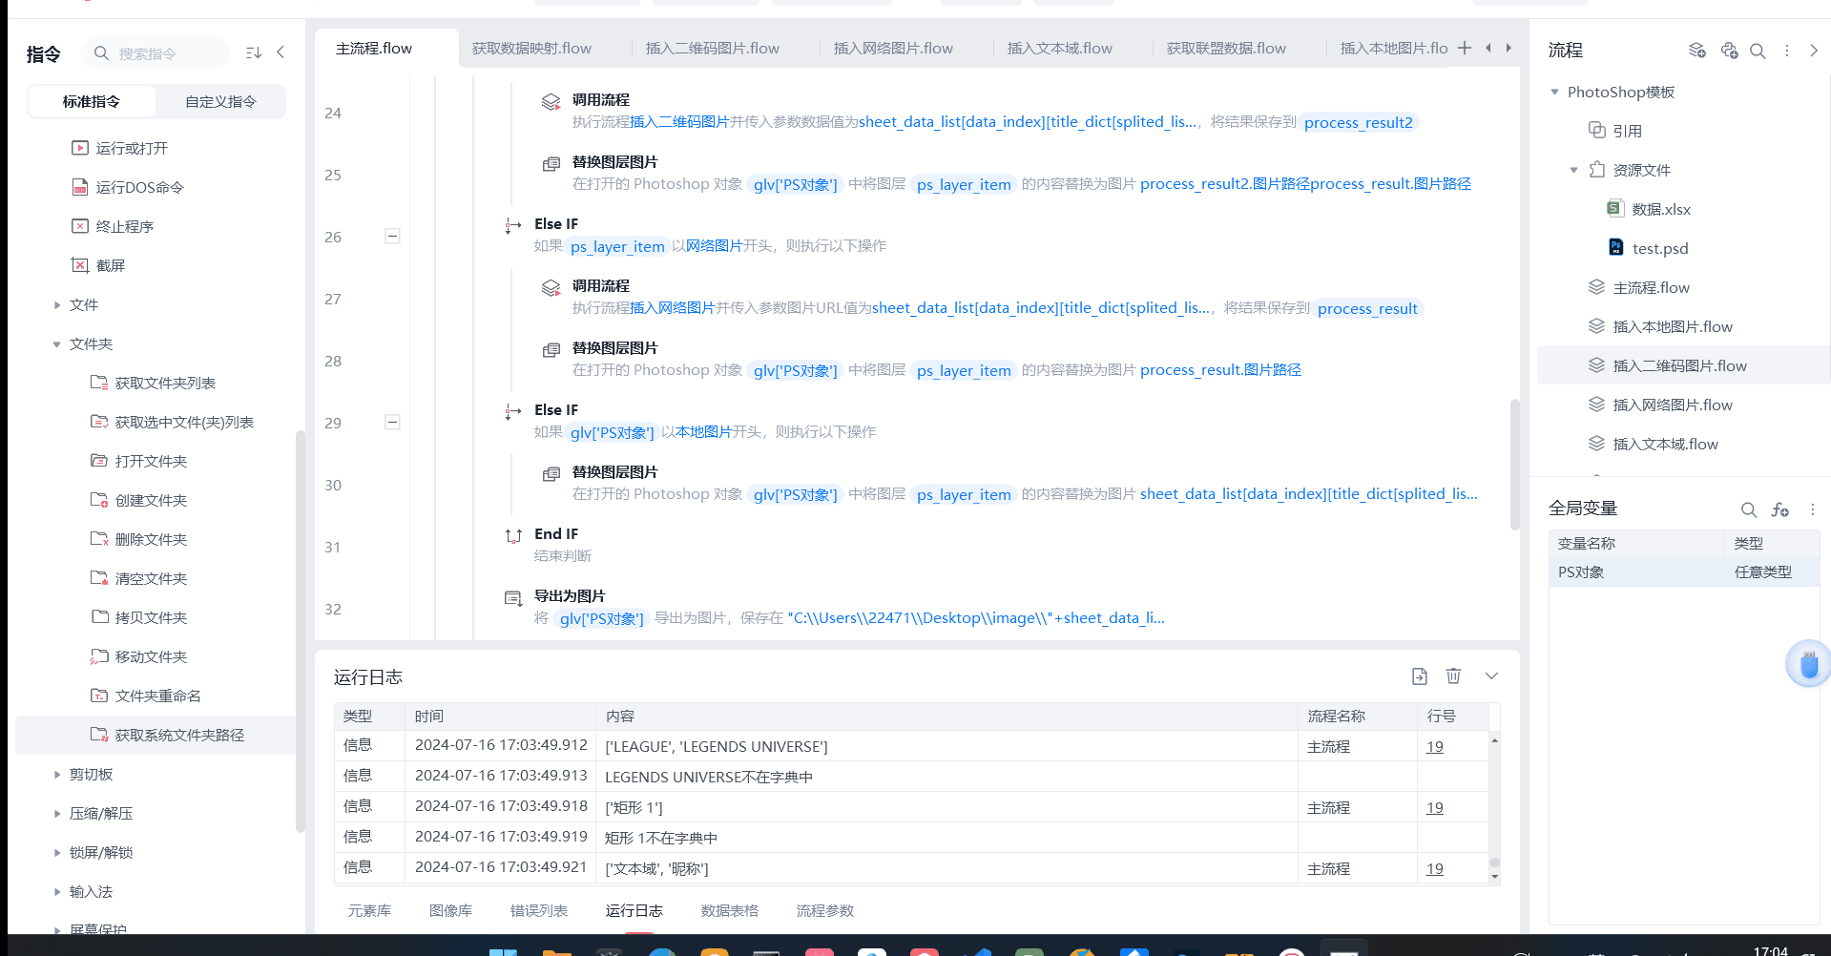The width and height of the screenshot is (1831, 956).
Task: Click the function fx icon in 全局变量
Action: (x=1779, y=509)
